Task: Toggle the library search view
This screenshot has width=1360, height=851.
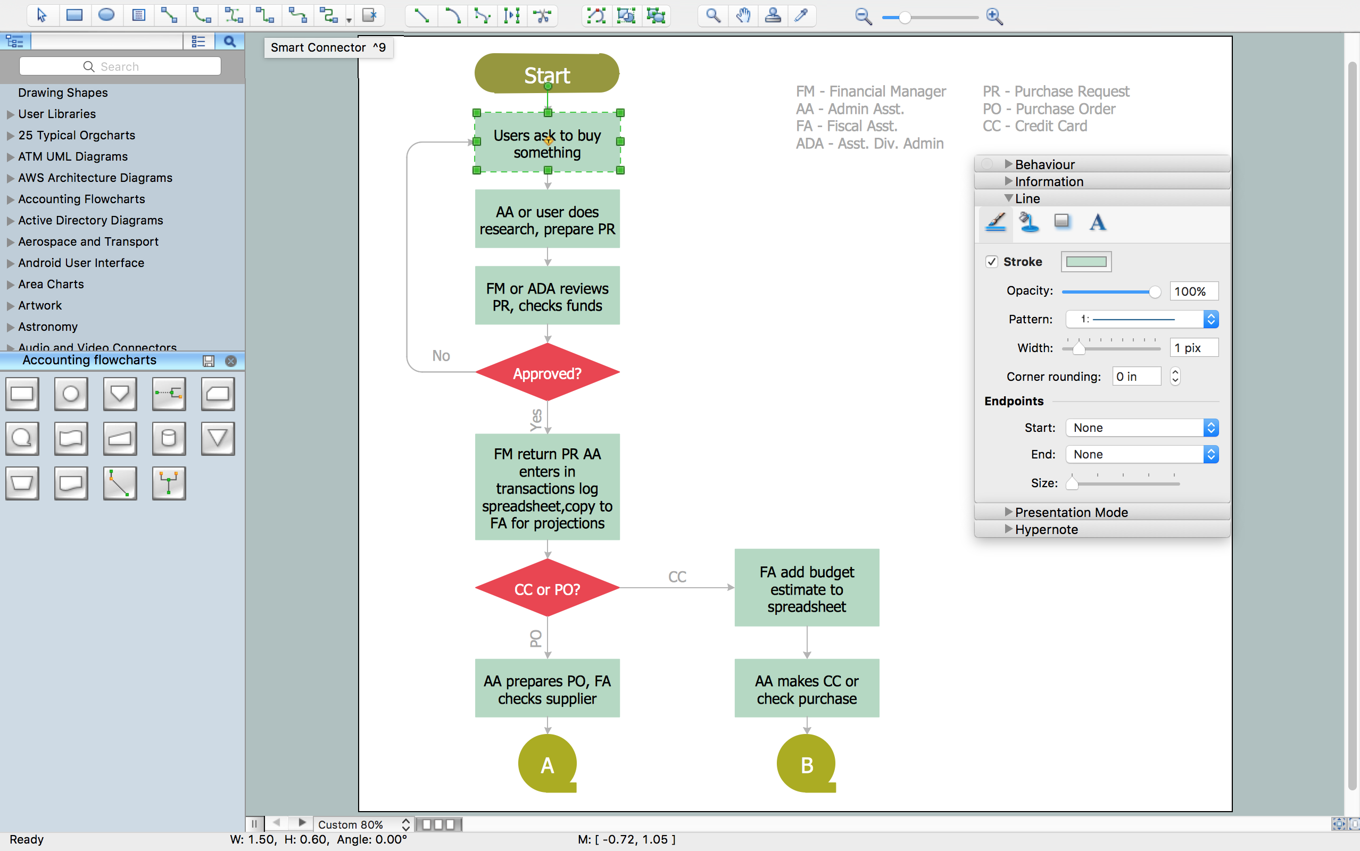Action: pyautogui.click(x=230, y=41)
